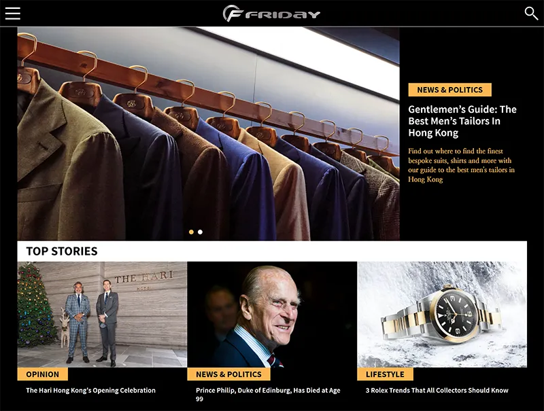Click the Christmas tree in Hari photo

tap(36, 305)
